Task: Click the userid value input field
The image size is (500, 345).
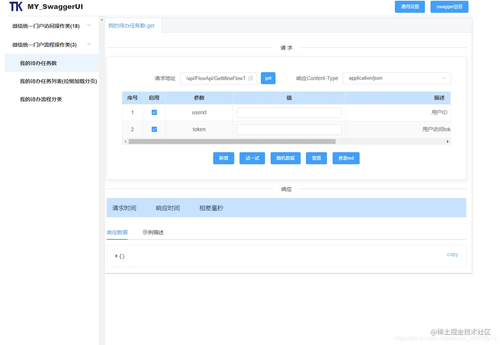Action: click(x=289, y=113)
